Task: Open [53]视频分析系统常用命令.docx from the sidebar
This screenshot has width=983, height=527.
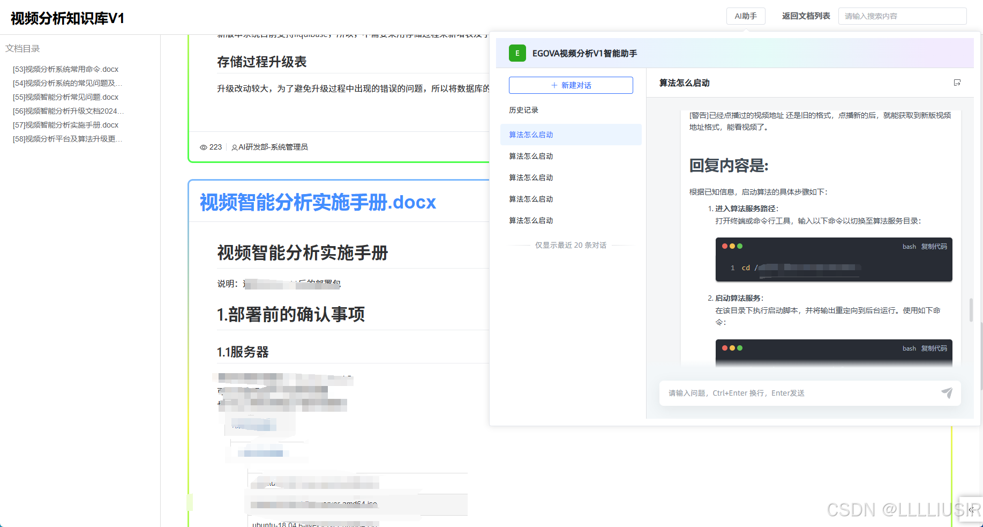Action: (65, 69)
